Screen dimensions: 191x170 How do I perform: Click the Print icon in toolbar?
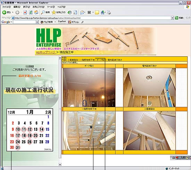coord(109,12)
